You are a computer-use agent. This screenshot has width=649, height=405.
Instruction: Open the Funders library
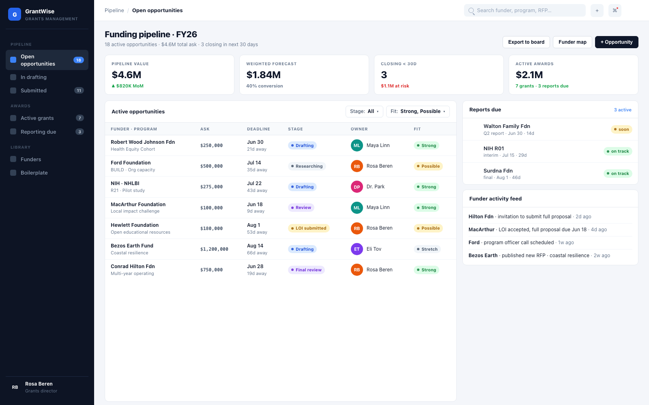coord(47,159)
